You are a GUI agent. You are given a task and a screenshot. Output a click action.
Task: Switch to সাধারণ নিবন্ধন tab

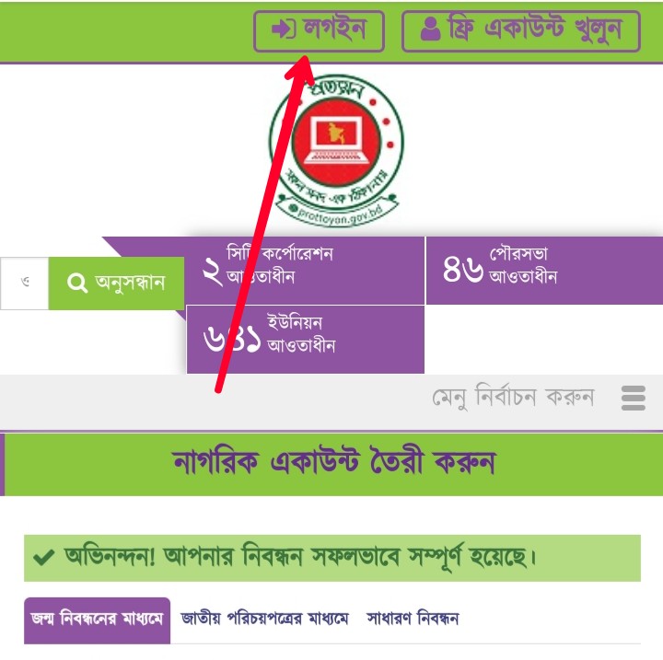tap(413, 619)
